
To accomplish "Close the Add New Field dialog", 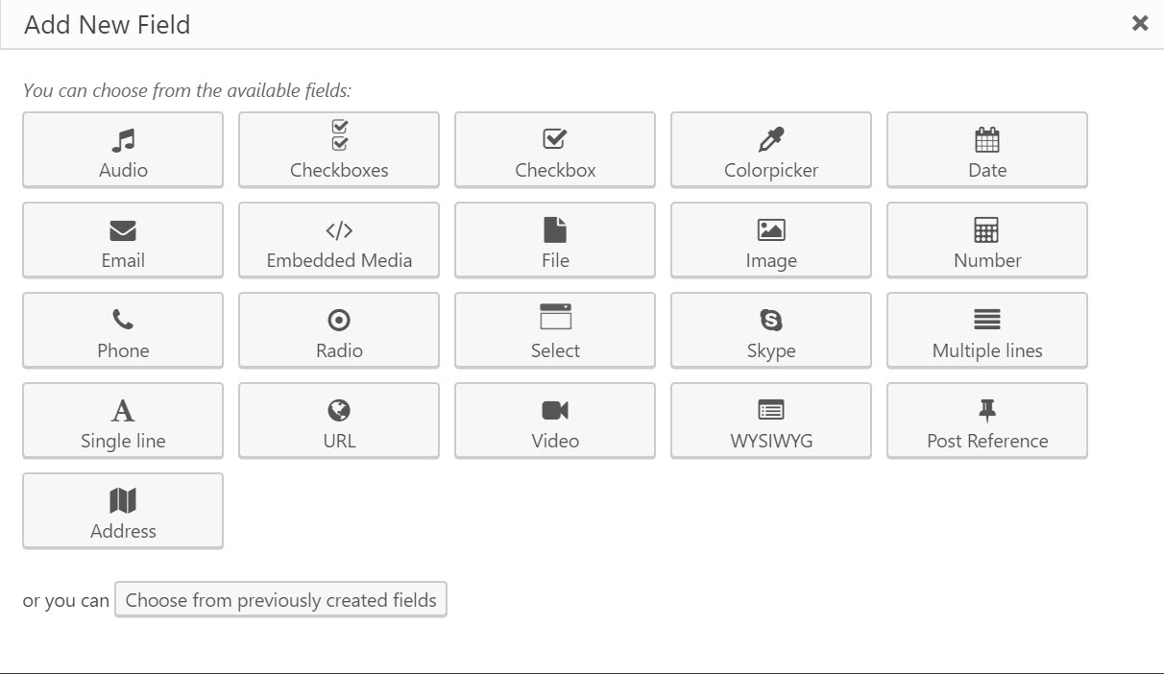I will 1140,23.
